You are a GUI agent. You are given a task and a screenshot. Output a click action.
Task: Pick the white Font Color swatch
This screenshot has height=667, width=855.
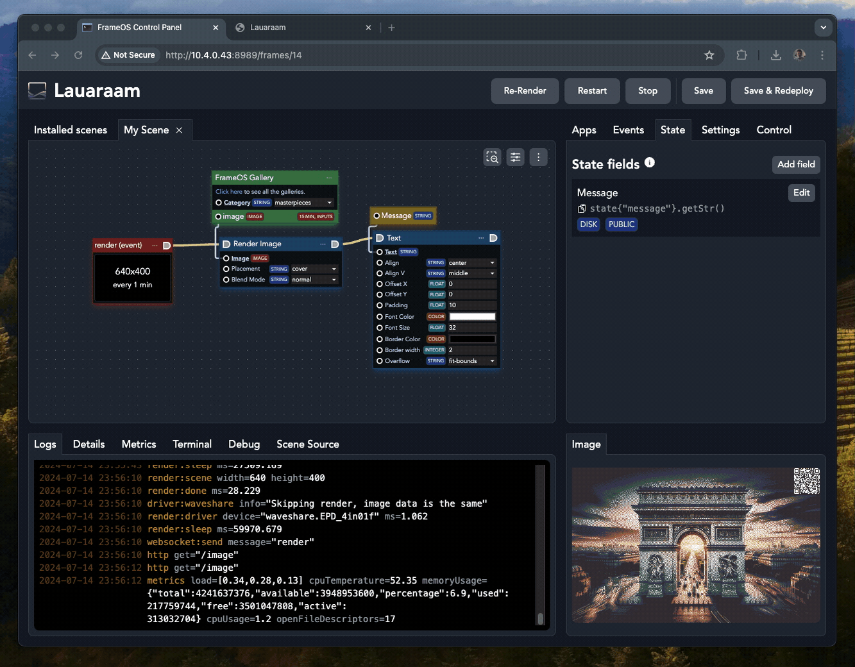472,317
